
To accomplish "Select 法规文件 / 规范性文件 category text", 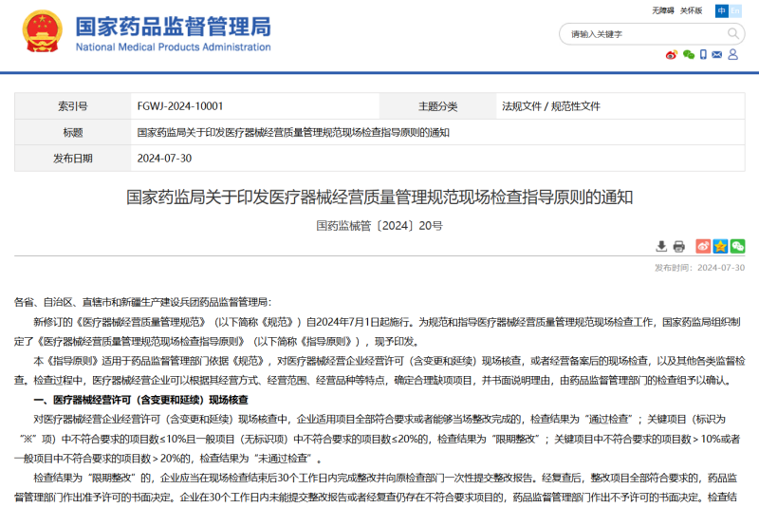I will [x=551, y=106].
